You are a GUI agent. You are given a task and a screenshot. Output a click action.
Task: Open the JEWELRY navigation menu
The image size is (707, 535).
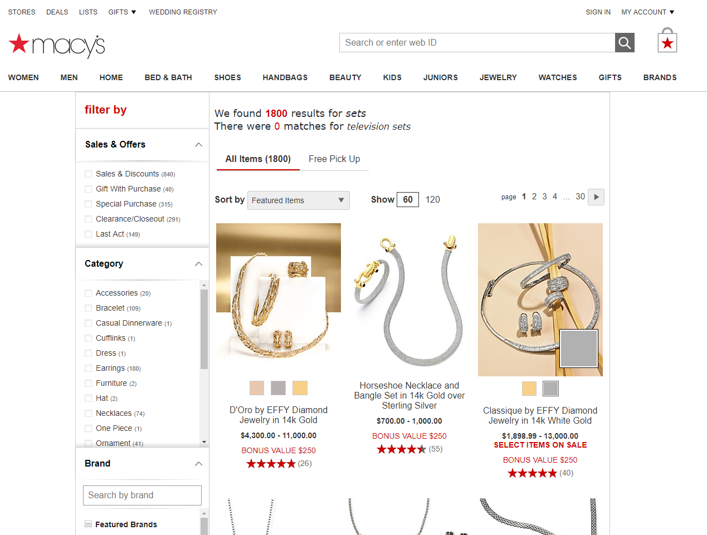498,77
